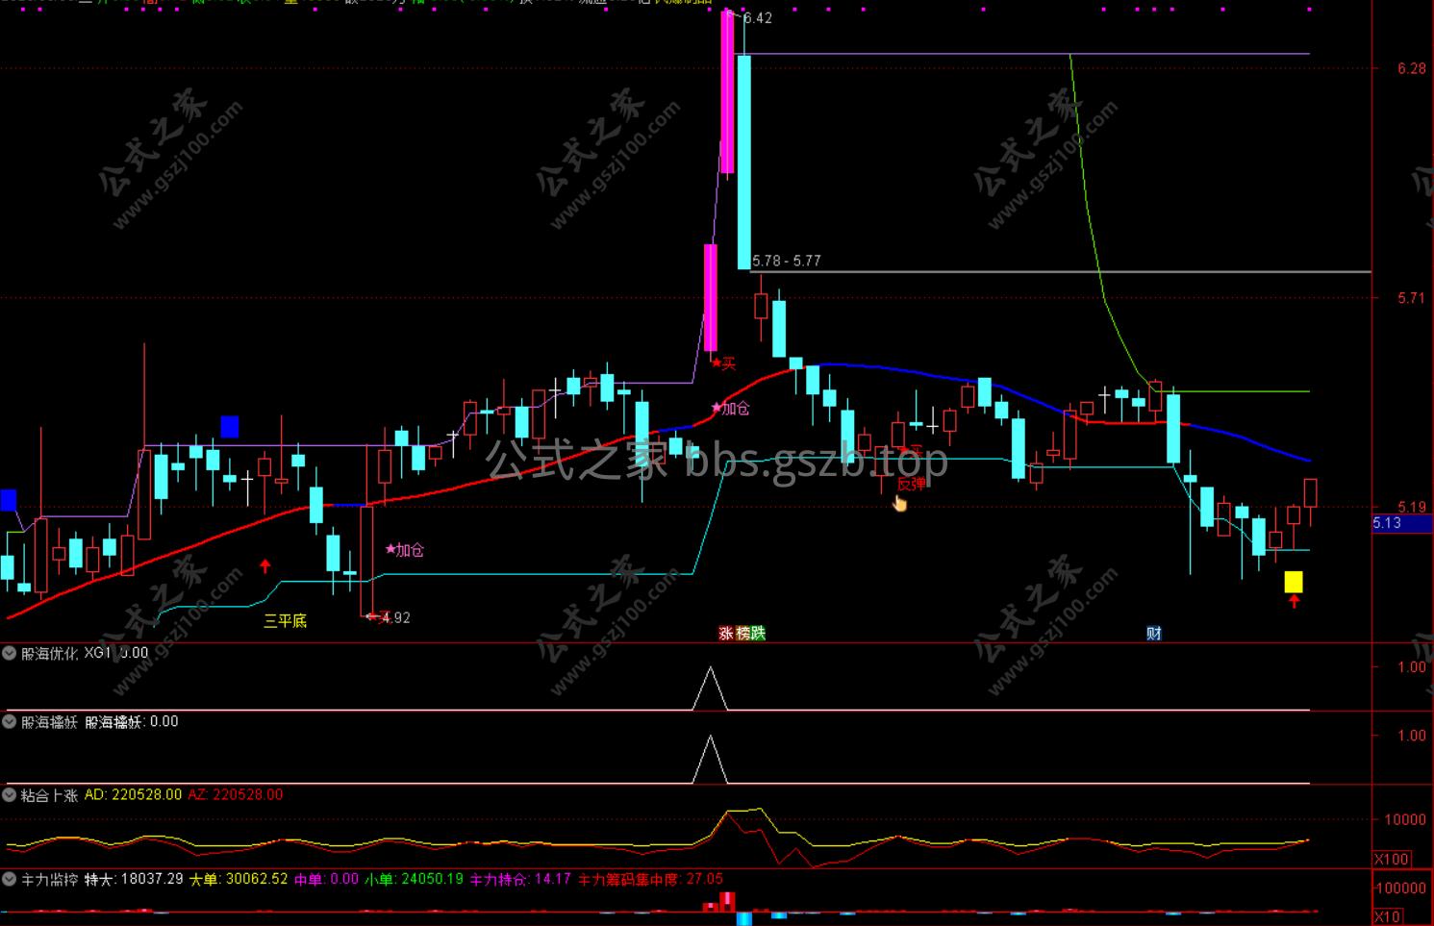
Task: Click the 100000 axis label
Action: [x=1400, y=888]
